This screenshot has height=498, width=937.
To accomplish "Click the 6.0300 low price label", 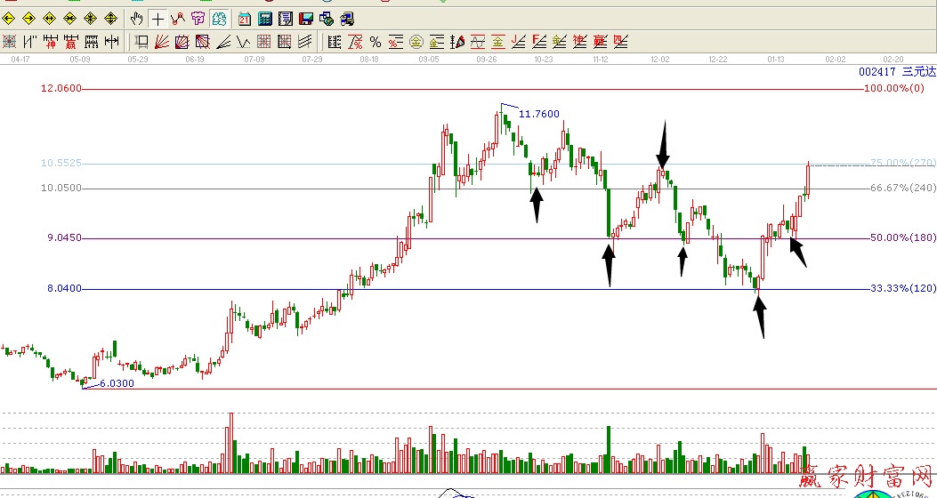I will click(116, 382).
